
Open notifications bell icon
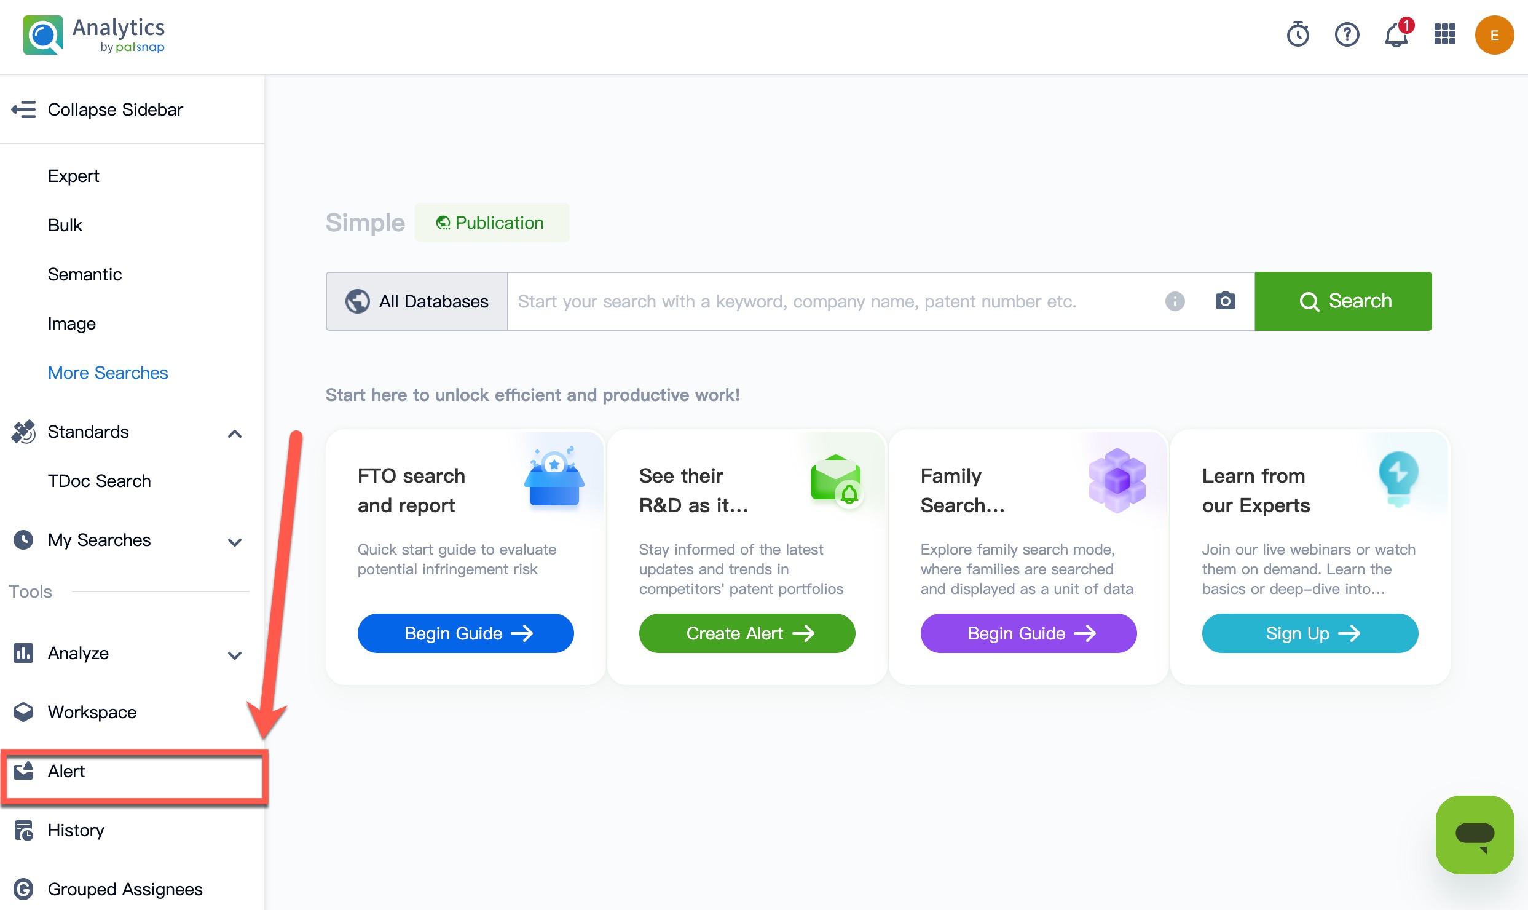click(1396, 35)
